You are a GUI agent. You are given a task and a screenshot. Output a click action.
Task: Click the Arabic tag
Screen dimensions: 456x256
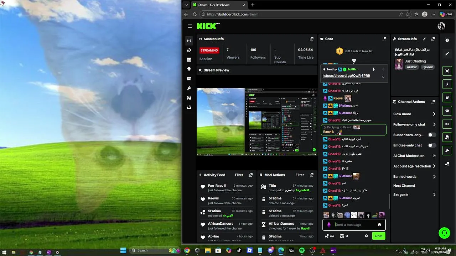(412, 67)
